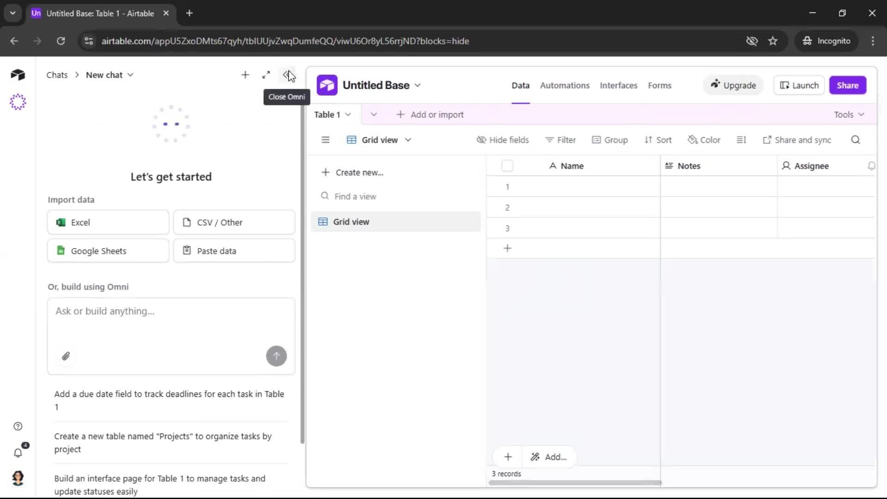
Task: Click Create new view
Action: point(352,172)
